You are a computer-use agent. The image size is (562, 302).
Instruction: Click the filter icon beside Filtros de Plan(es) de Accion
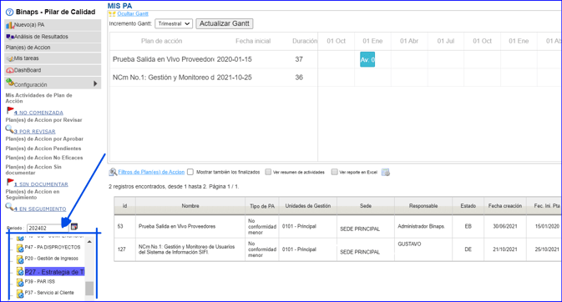click(x=113, y=173)
